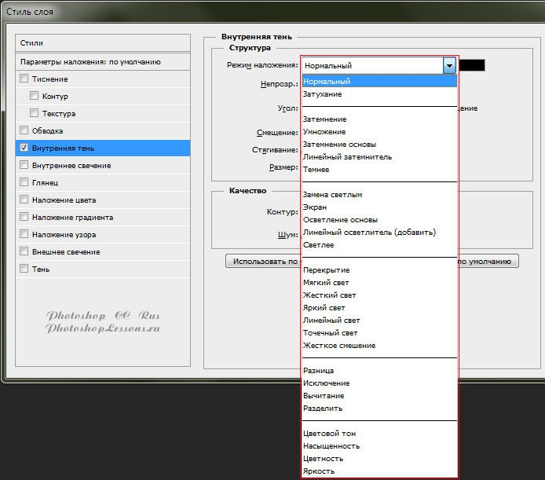Select Умножение blend mode
The width and height of the screenshot is (545, 480).
pos(324,132)
